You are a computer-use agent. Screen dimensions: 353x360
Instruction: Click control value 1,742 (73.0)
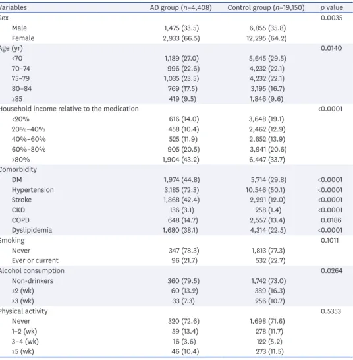268,281
